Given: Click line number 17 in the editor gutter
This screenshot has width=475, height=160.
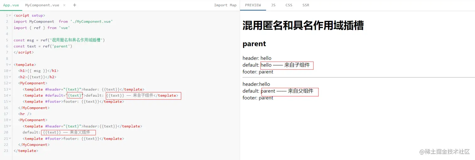Looking at the screenshot, I should (6, 114).
